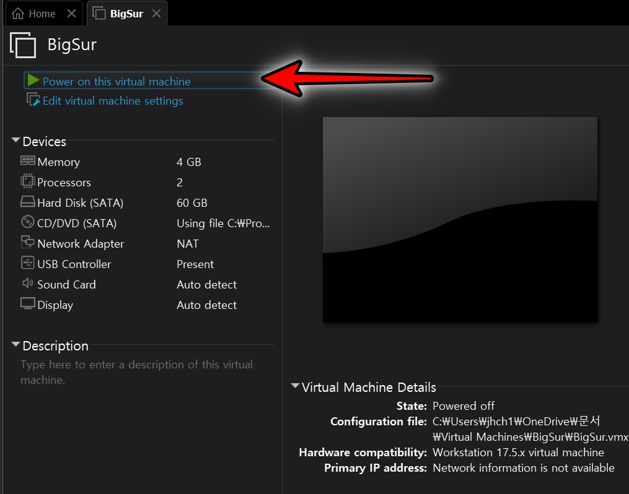The height and width of the screenshot is (494, 629).
Task: Select the Sound Card row
Action: tap(144, 285)
